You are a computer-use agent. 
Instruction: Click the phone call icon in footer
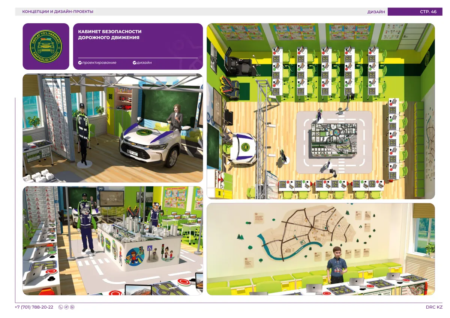coord(61,307)
